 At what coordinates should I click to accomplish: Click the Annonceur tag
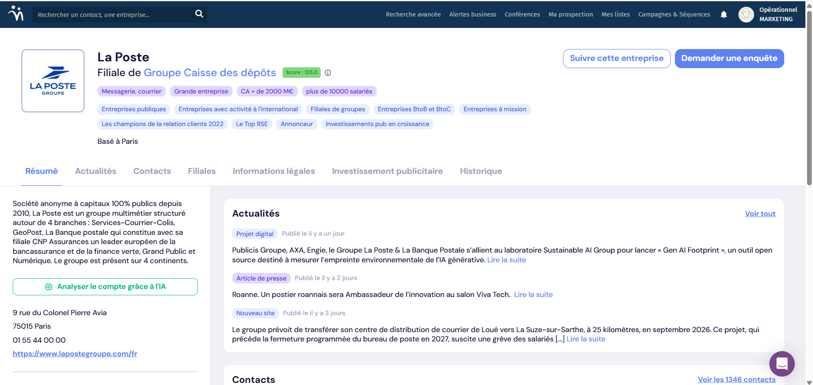(x=297, y=124)
